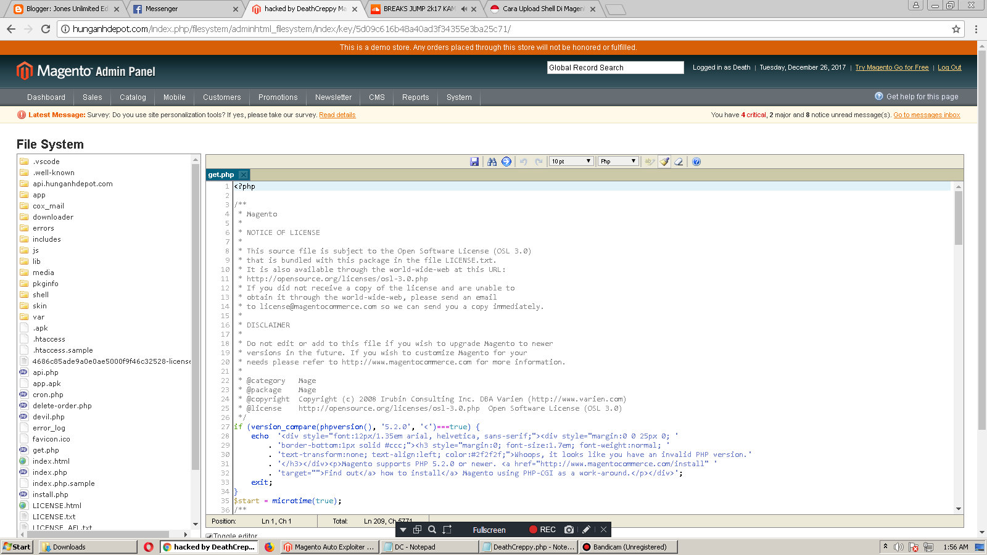
Task: Enable drawing mode with Bandicam pencil toggle
Action: [x=585, y=529]
